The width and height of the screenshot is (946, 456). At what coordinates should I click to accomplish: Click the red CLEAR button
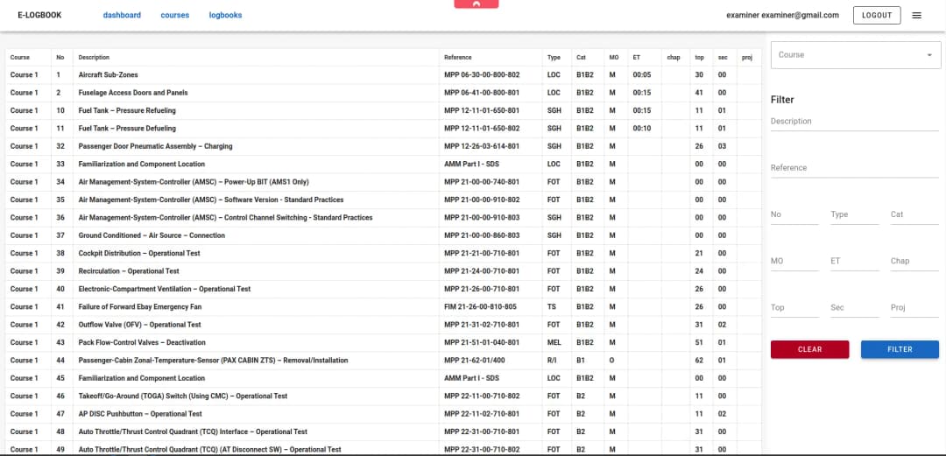(x=809, y=349)
